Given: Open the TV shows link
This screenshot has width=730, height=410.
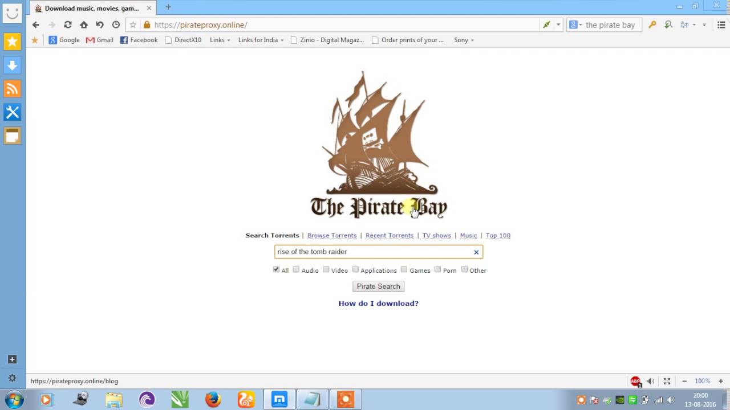Looking at the screenshot, I should [x=437, y=236].
